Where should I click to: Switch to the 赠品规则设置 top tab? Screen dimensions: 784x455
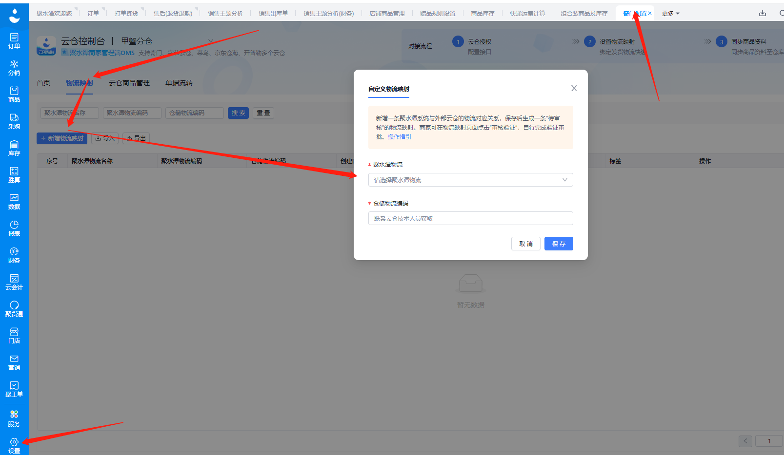point(438,14)
